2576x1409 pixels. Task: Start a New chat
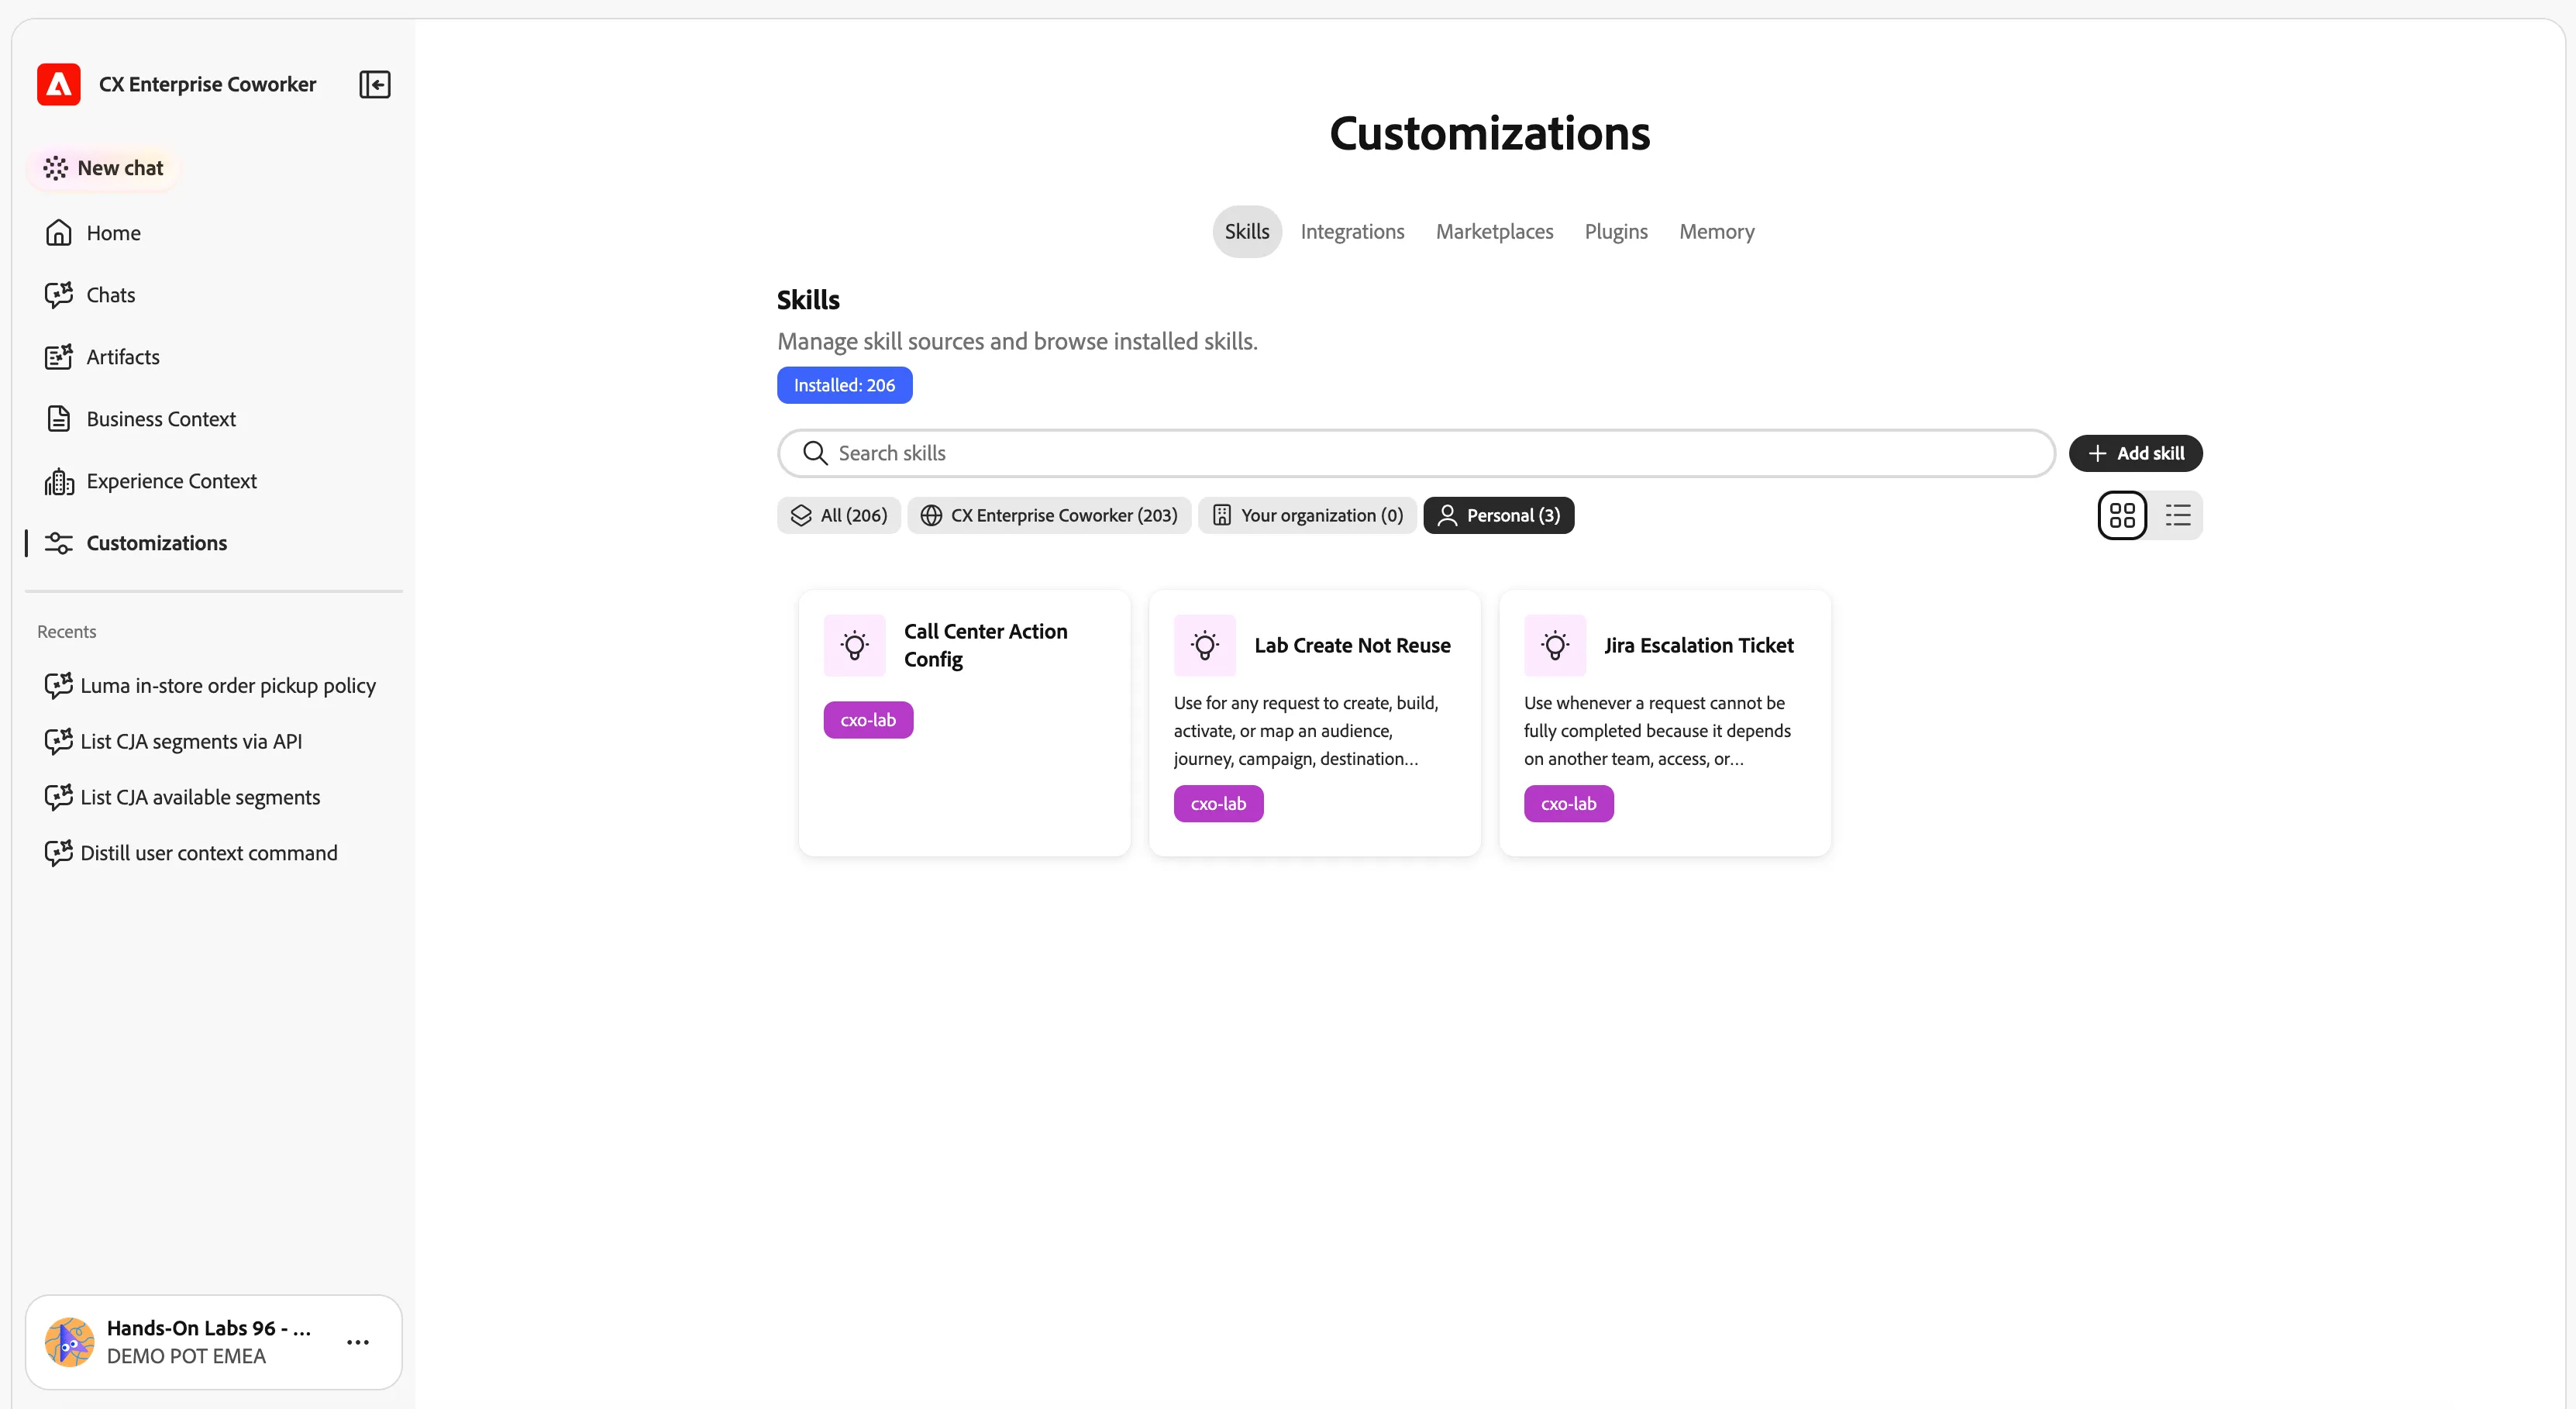(x=104, y=168)
